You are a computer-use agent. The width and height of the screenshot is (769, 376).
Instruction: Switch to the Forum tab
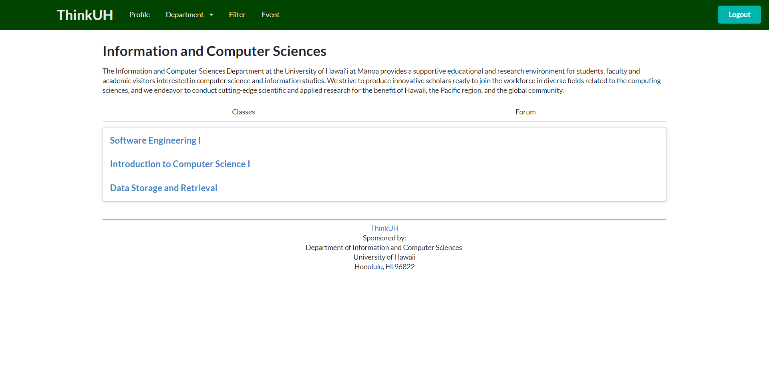tap(525, 112)
